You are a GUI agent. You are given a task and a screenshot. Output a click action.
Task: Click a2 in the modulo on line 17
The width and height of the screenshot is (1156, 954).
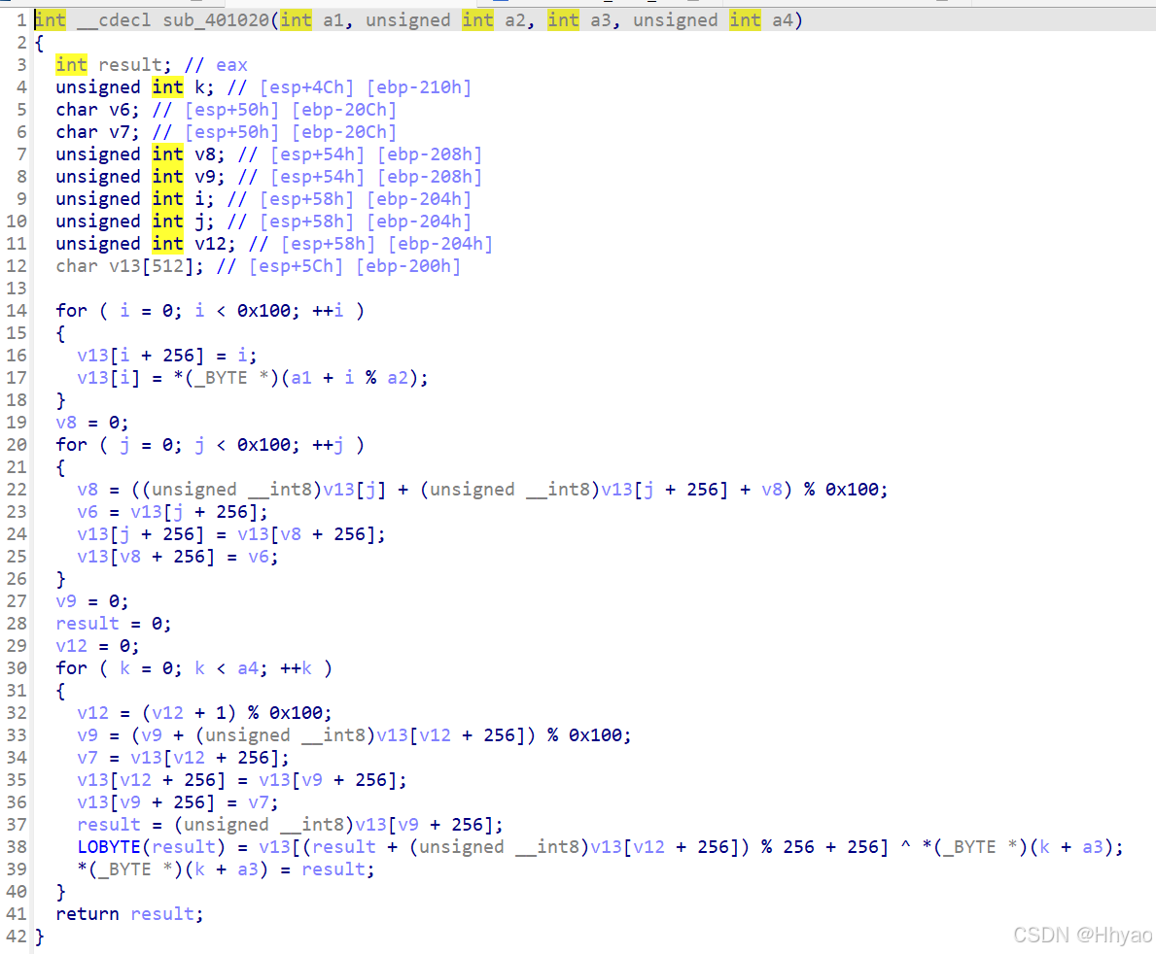pos(398,378)
